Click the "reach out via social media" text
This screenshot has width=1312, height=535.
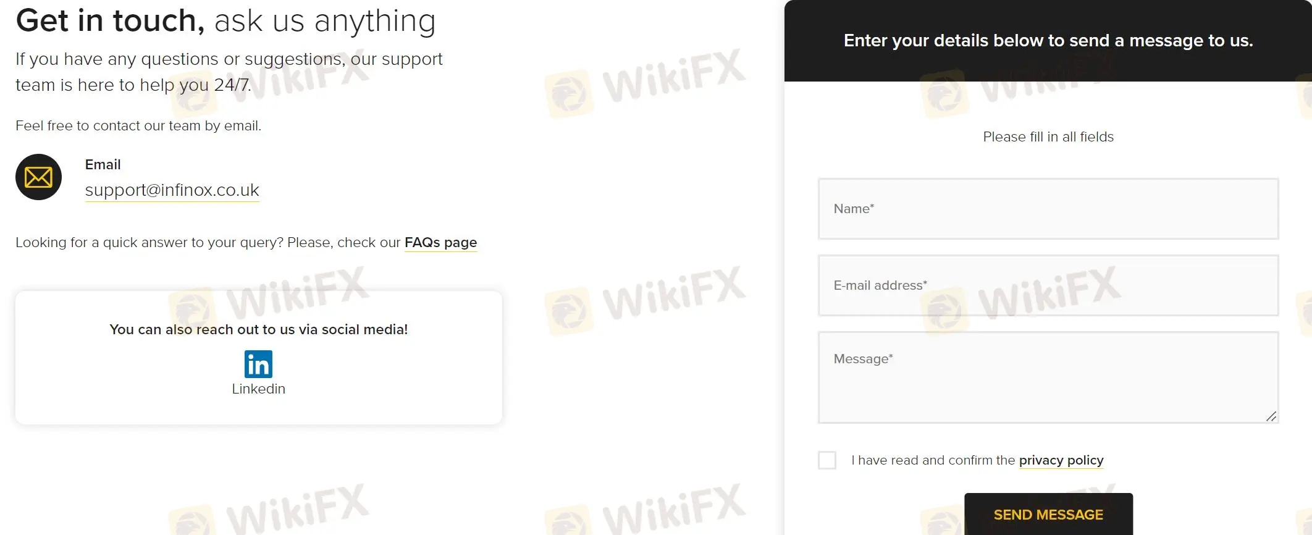pyautogui.click(x=258, y=330)
